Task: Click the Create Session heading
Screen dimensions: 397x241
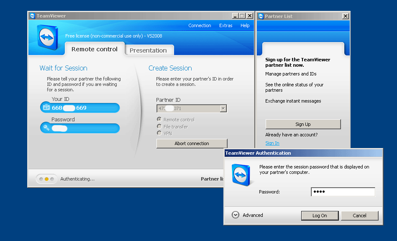Action: (x=170, y=68)
